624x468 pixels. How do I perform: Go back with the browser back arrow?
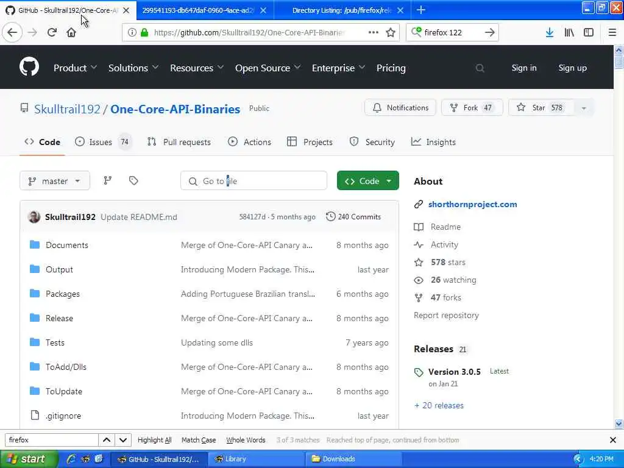coord(12,32)
